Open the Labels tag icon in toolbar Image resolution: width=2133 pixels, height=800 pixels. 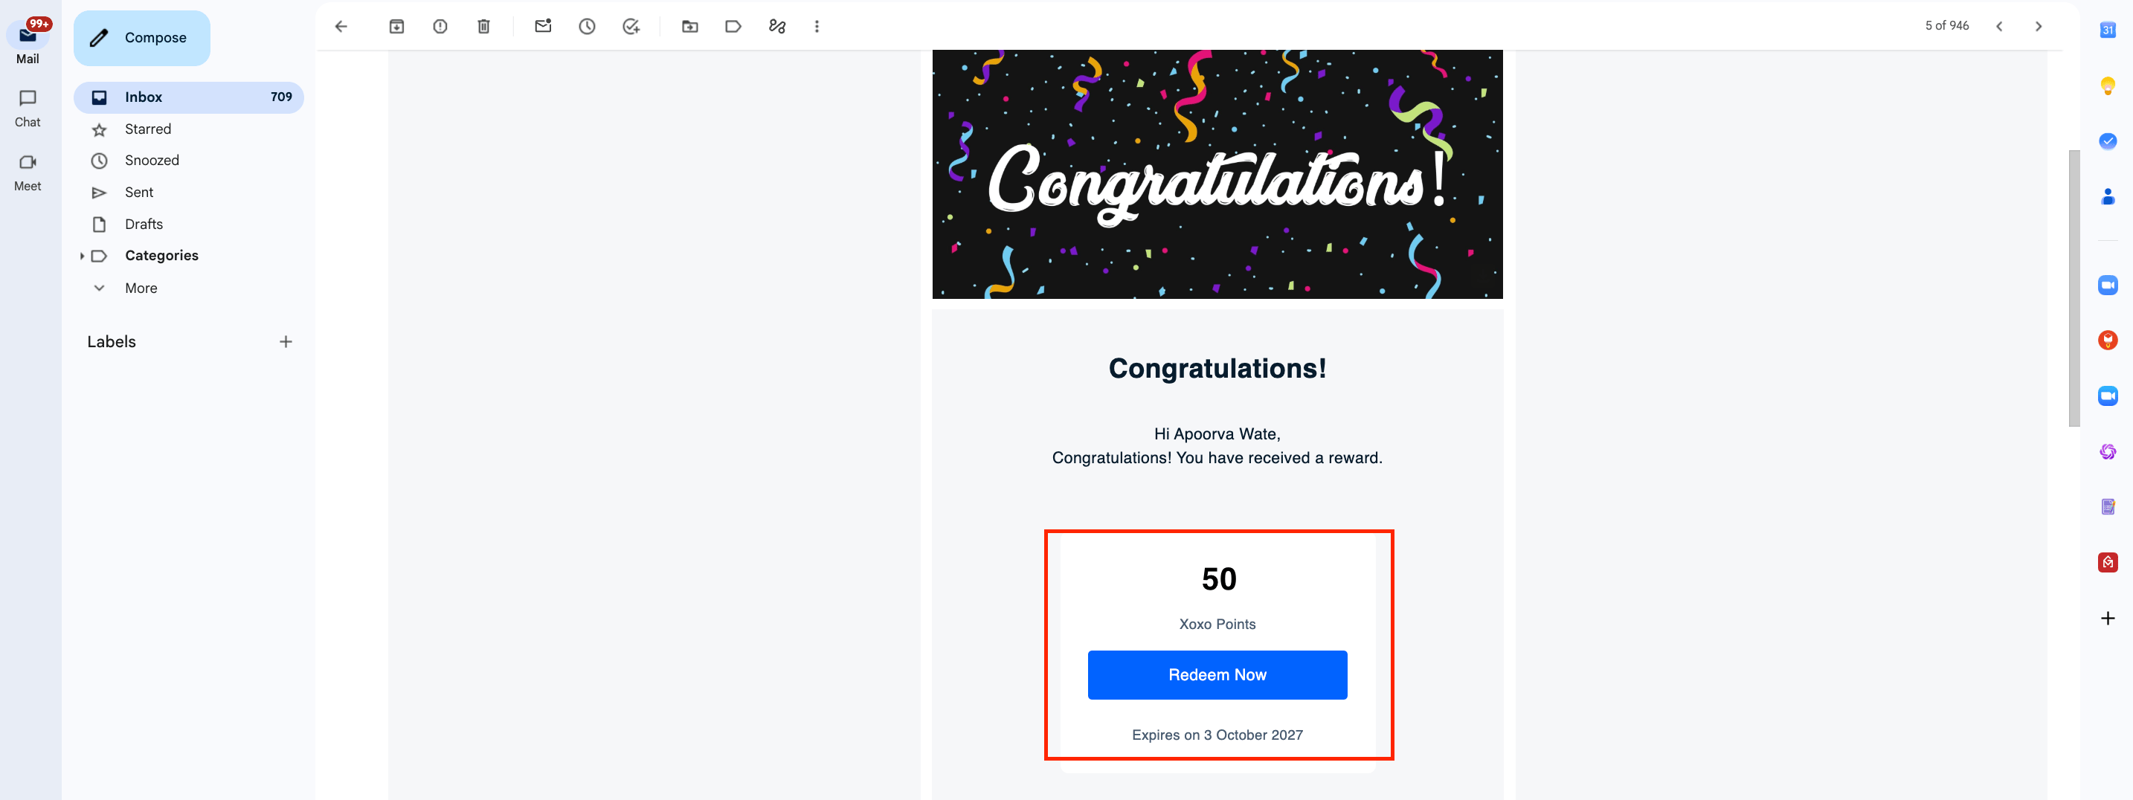coord(733,27)
